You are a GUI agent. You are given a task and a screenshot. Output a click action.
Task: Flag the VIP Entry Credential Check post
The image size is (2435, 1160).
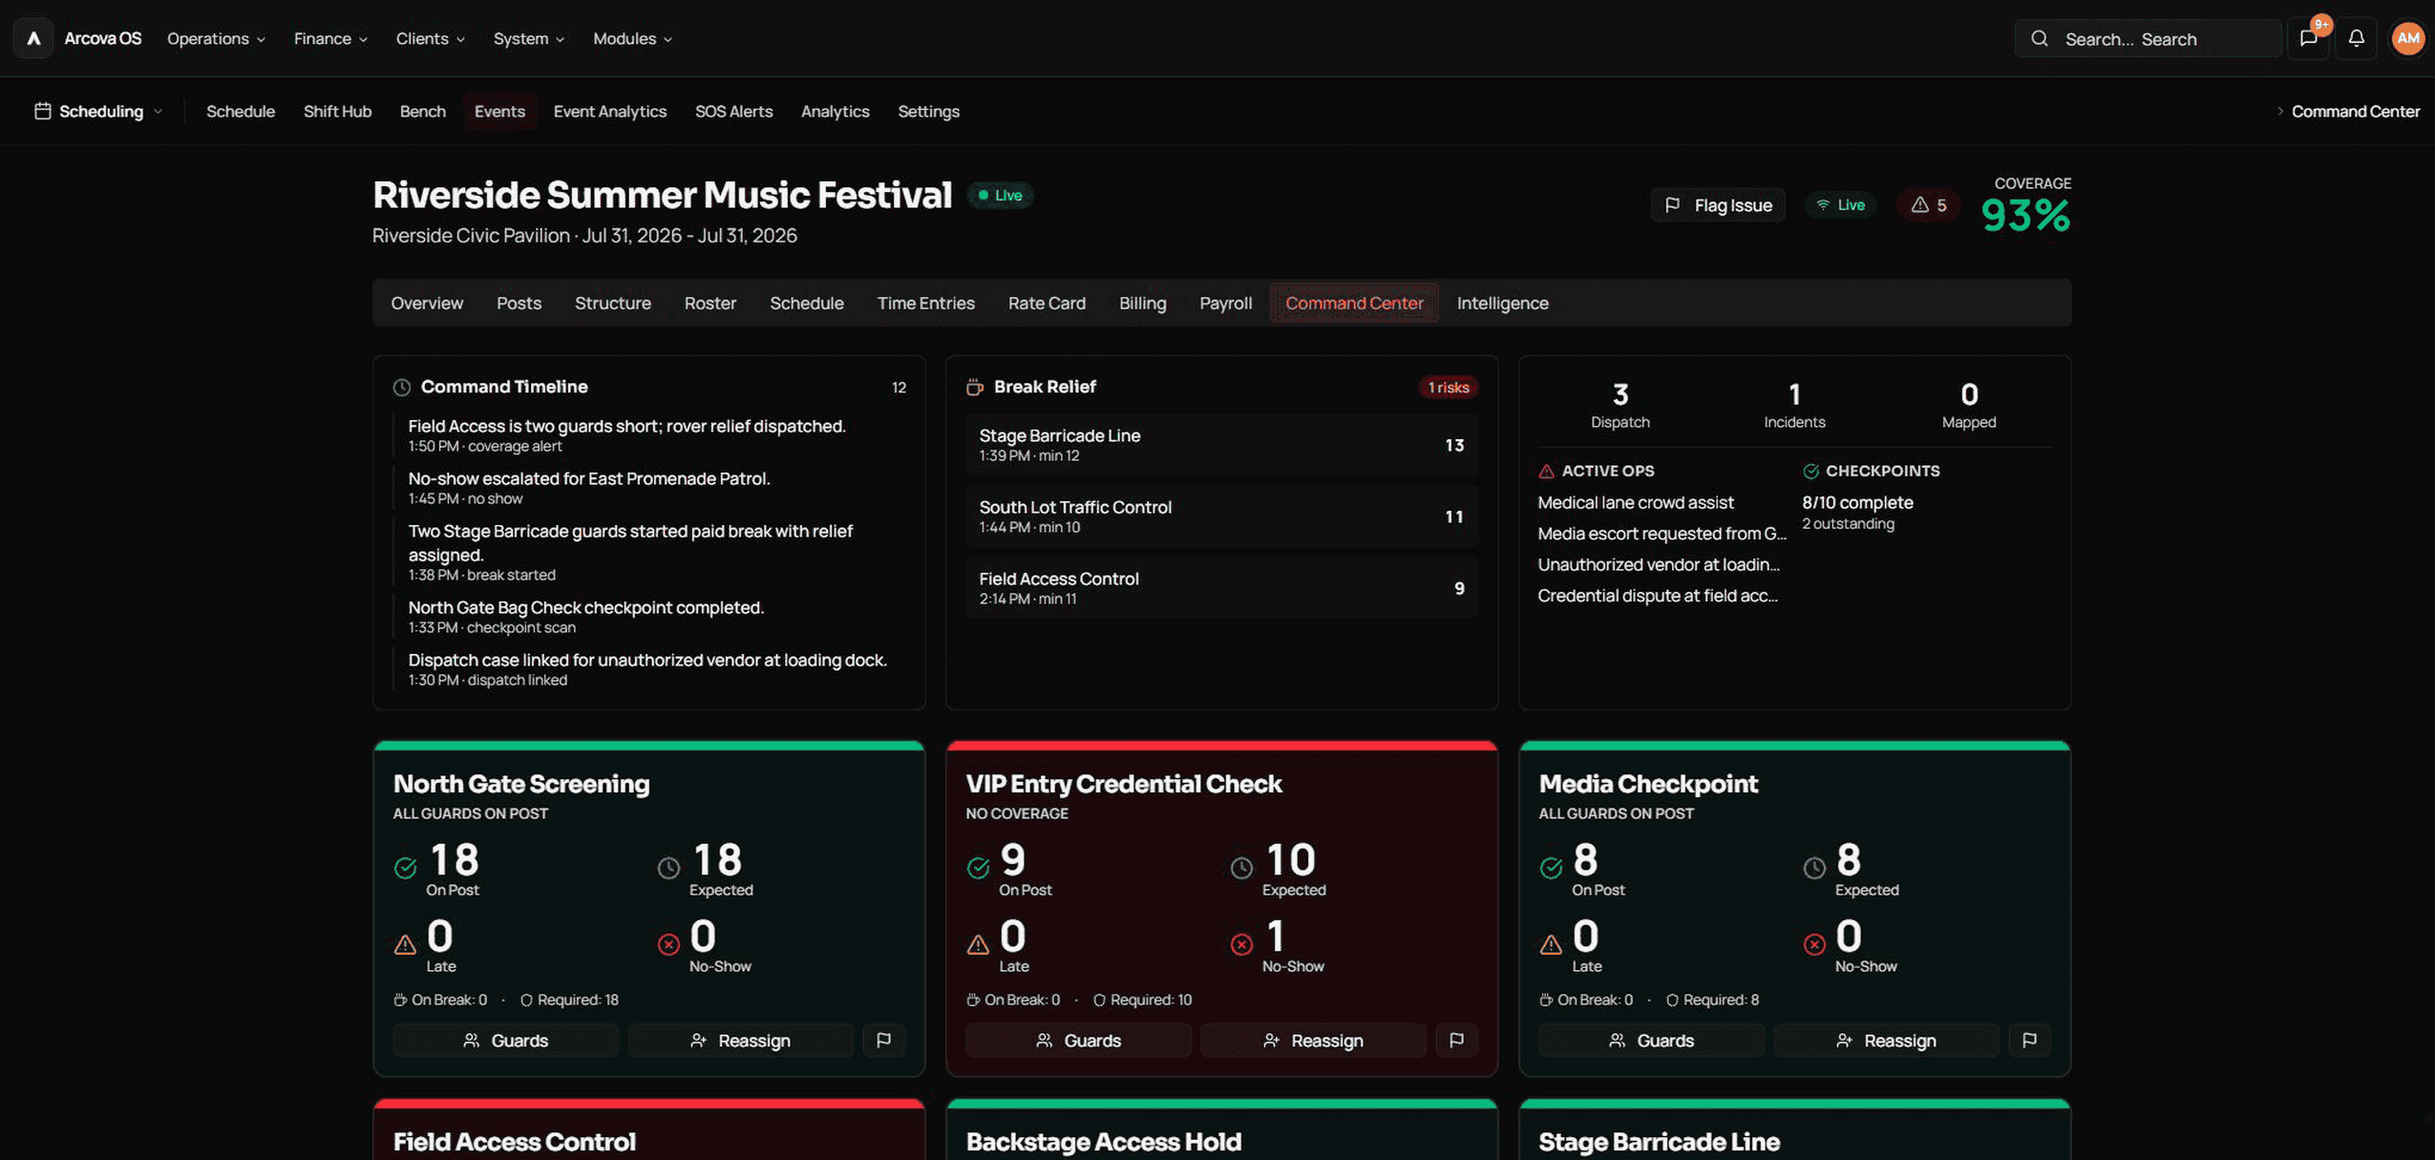[1456, 1040]
